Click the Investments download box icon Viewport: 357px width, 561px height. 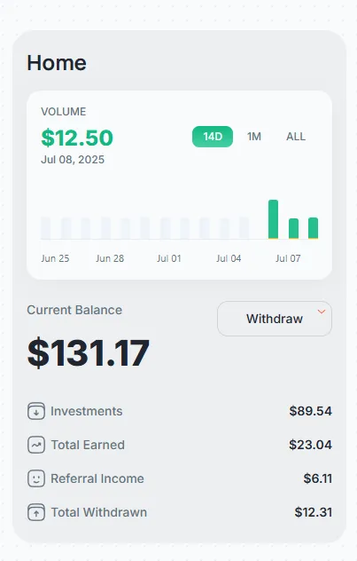pos(36,411)
